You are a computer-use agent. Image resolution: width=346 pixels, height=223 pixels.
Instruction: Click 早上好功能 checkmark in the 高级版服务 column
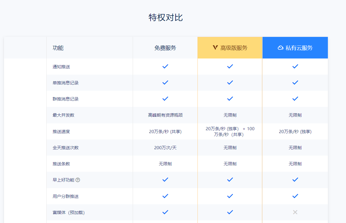230,179
